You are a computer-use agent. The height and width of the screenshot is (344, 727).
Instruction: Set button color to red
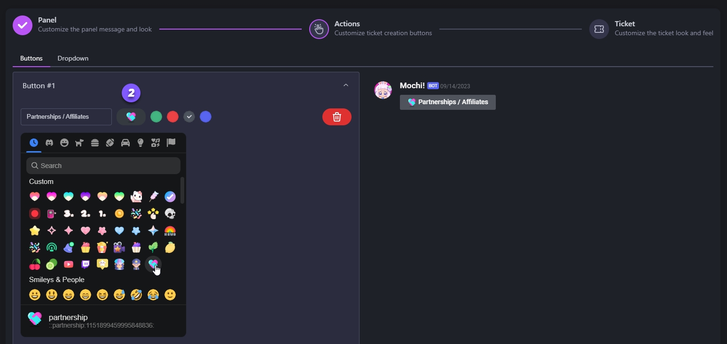(172, 117)
